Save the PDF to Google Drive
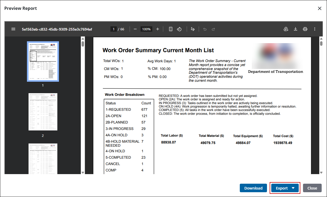This screenshot has width=327, height=197. pos(286,29)
